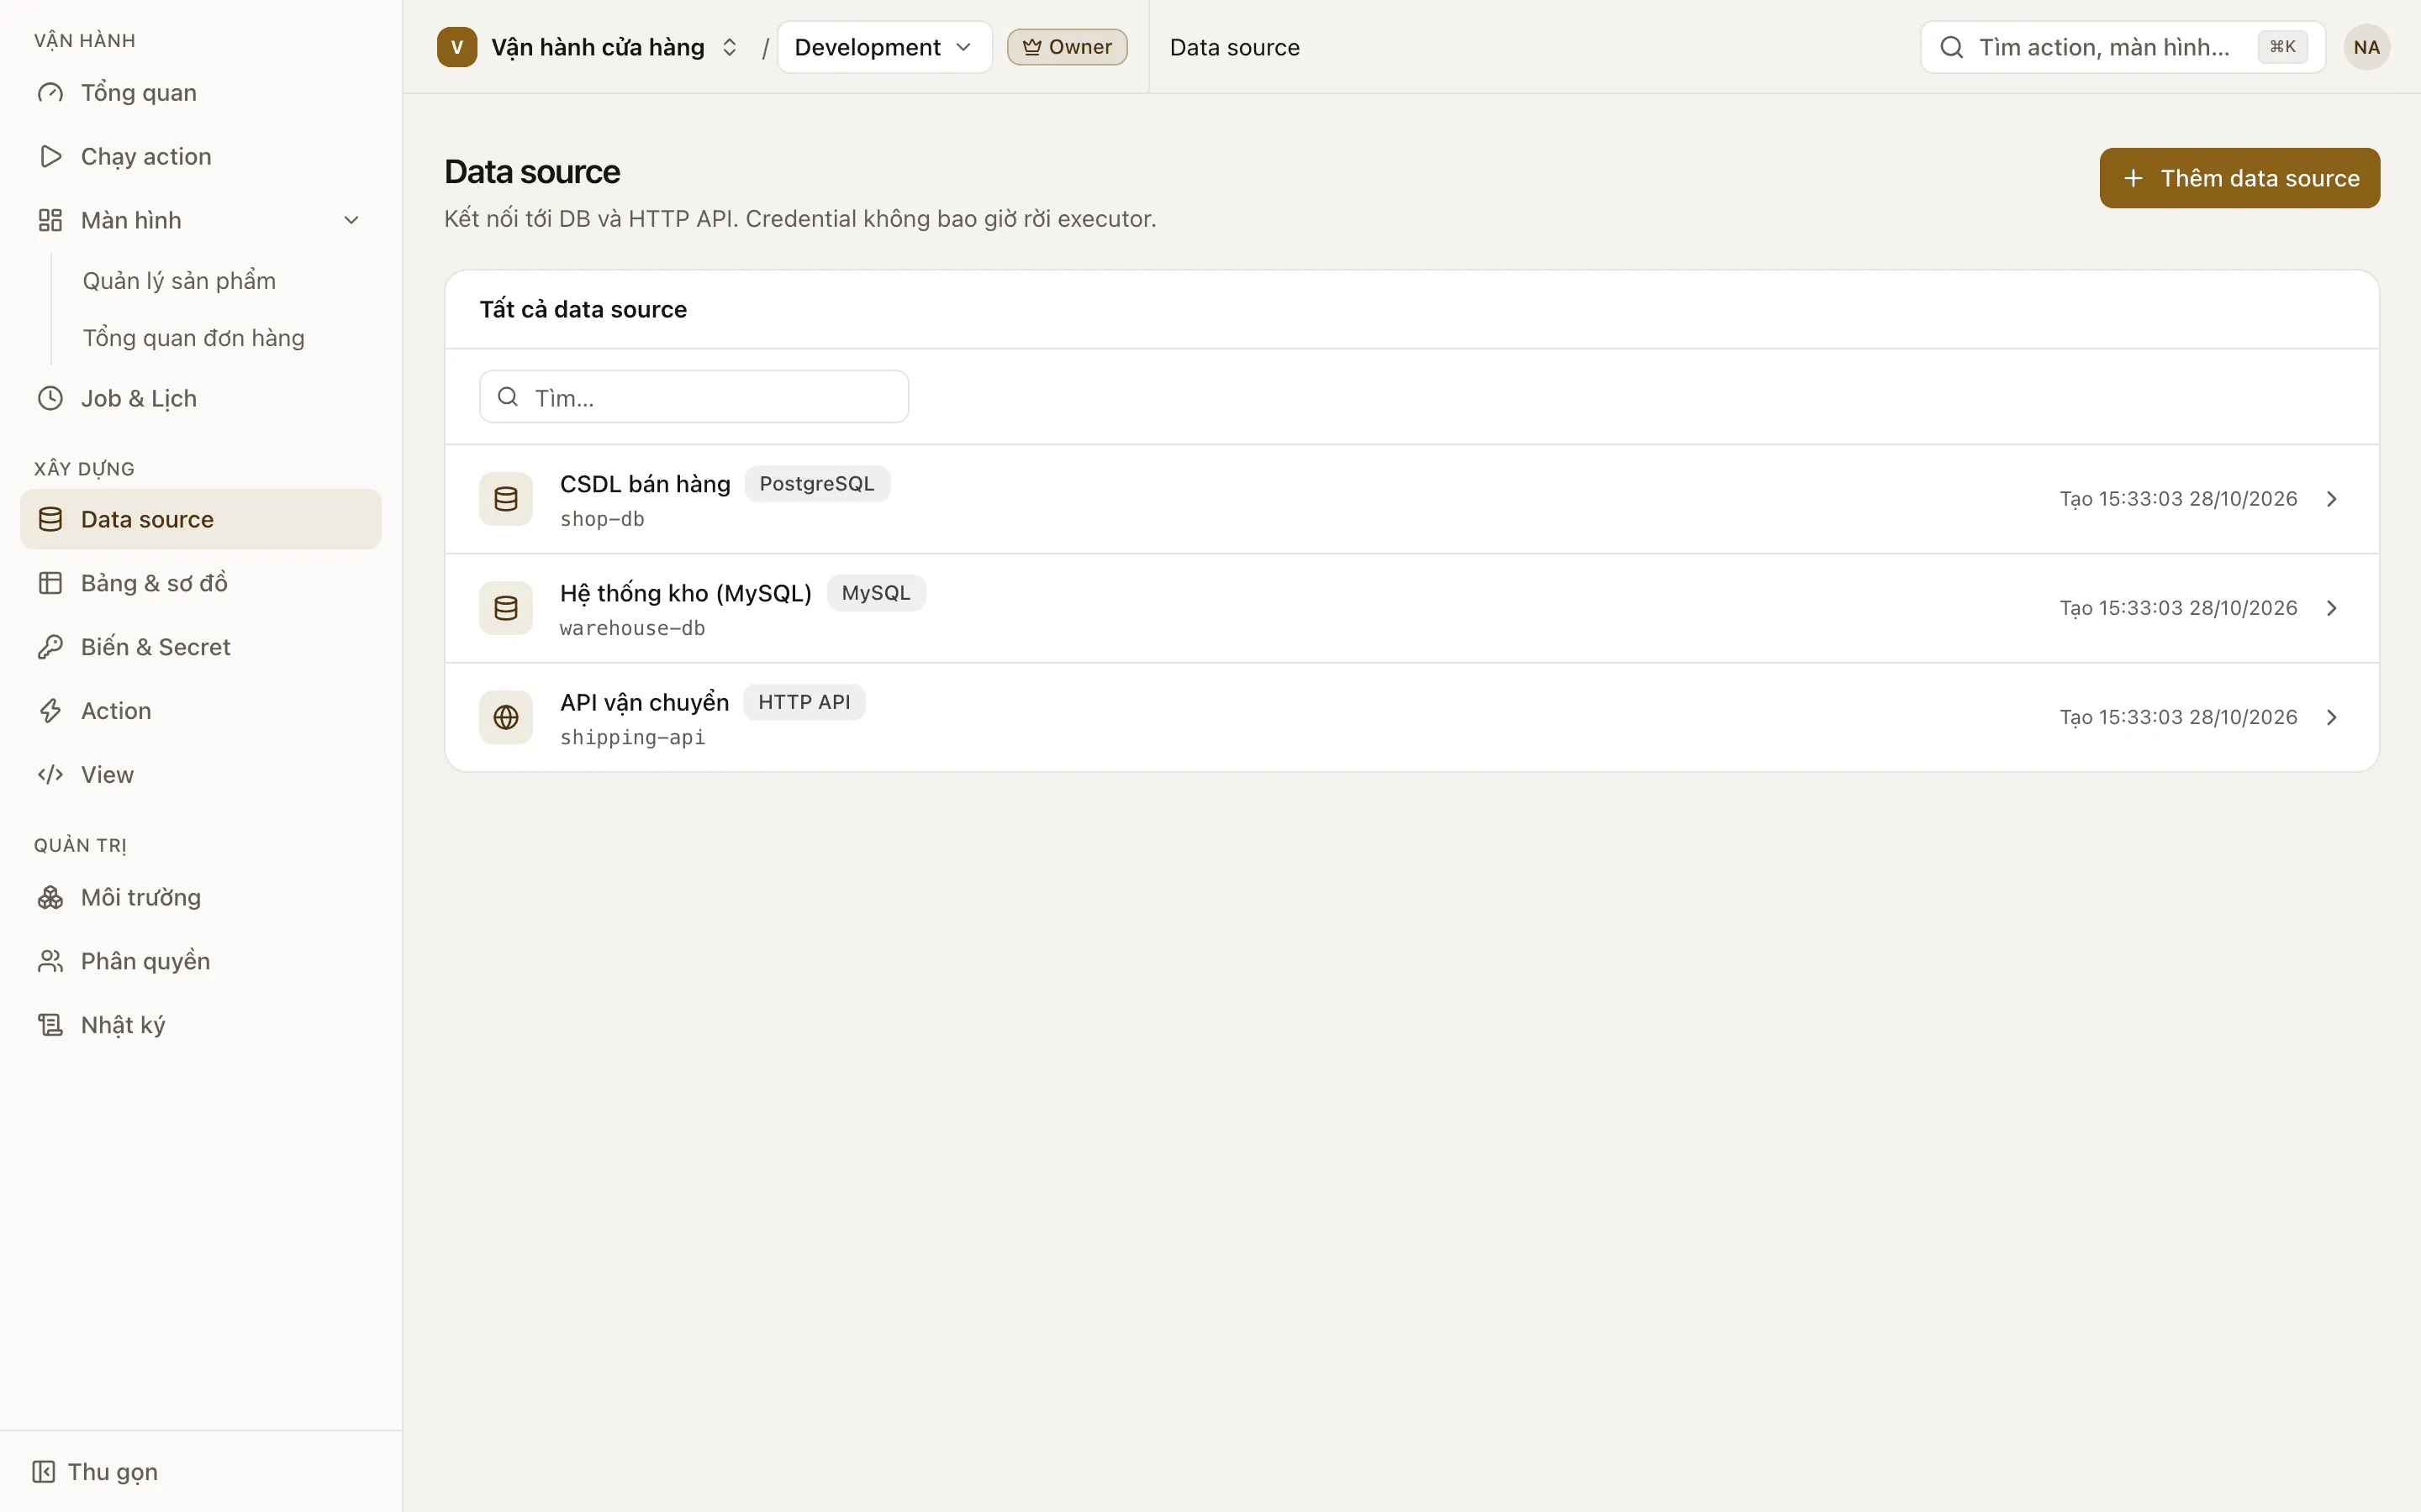
Task: Click the Phân quyền users icon
Action: tap(50, 961)
